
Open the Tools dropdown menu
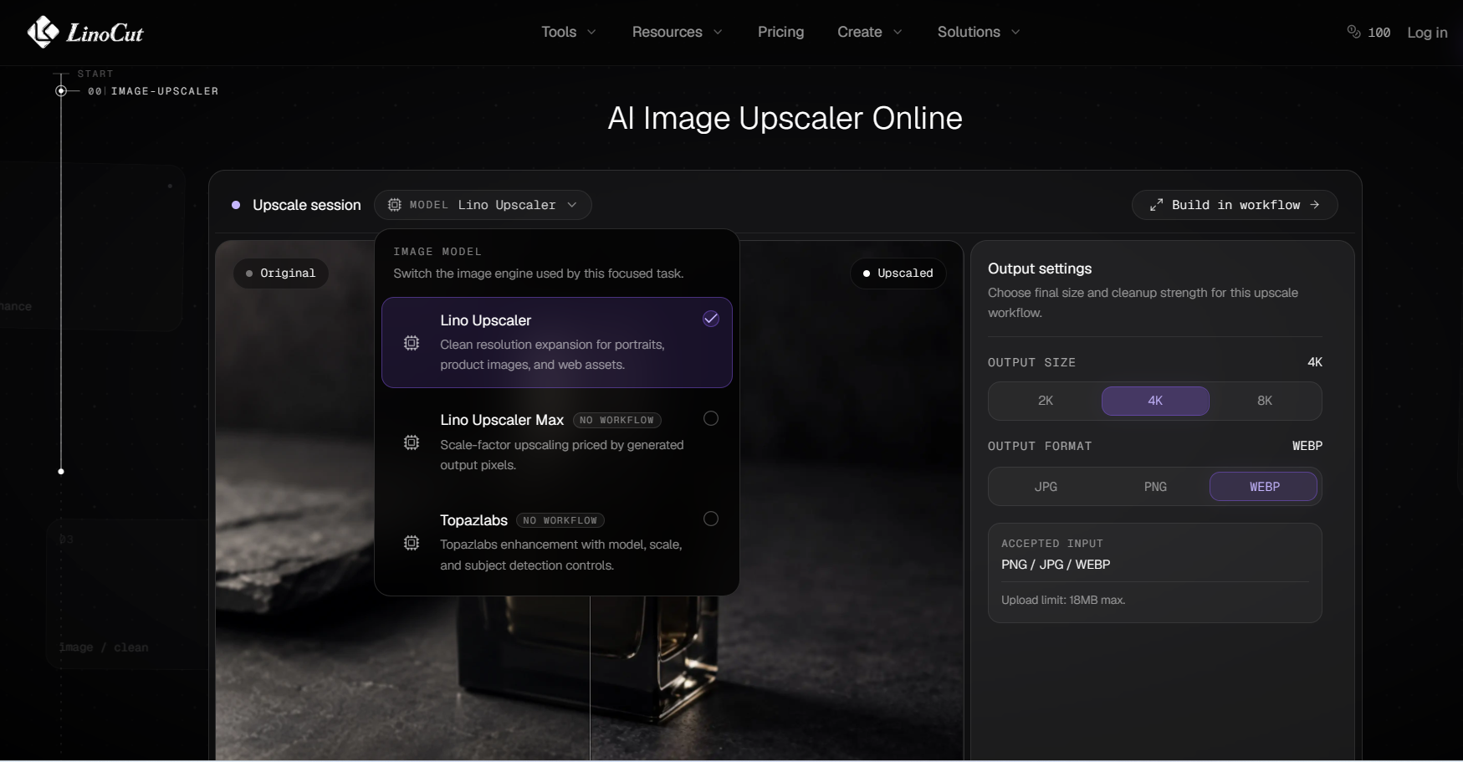[569, 32]
